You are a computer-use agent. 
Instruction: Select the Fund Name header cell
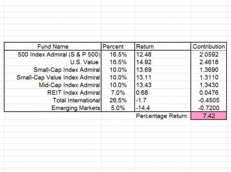point(53,46)
